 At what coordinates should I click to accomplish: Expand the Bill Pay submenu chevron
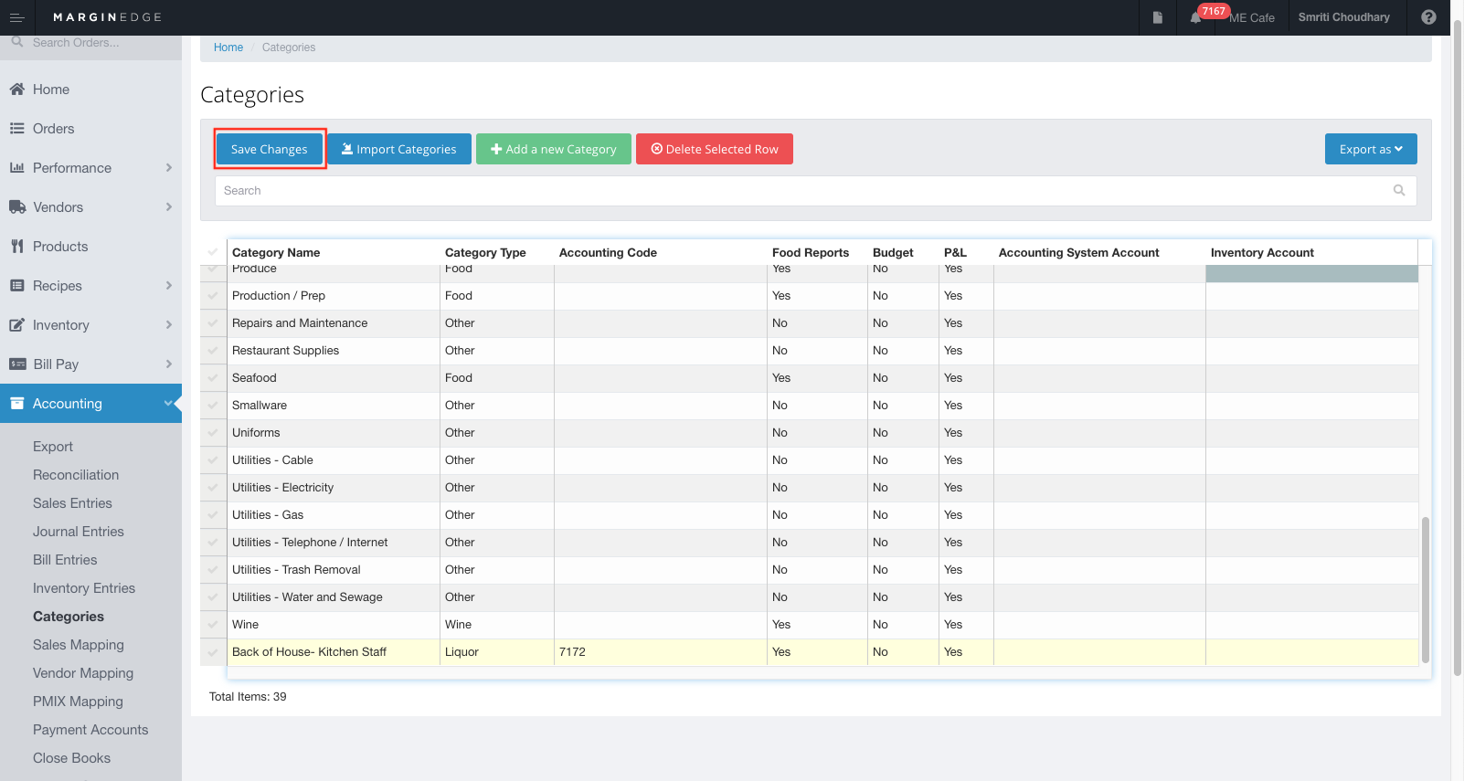169,364
